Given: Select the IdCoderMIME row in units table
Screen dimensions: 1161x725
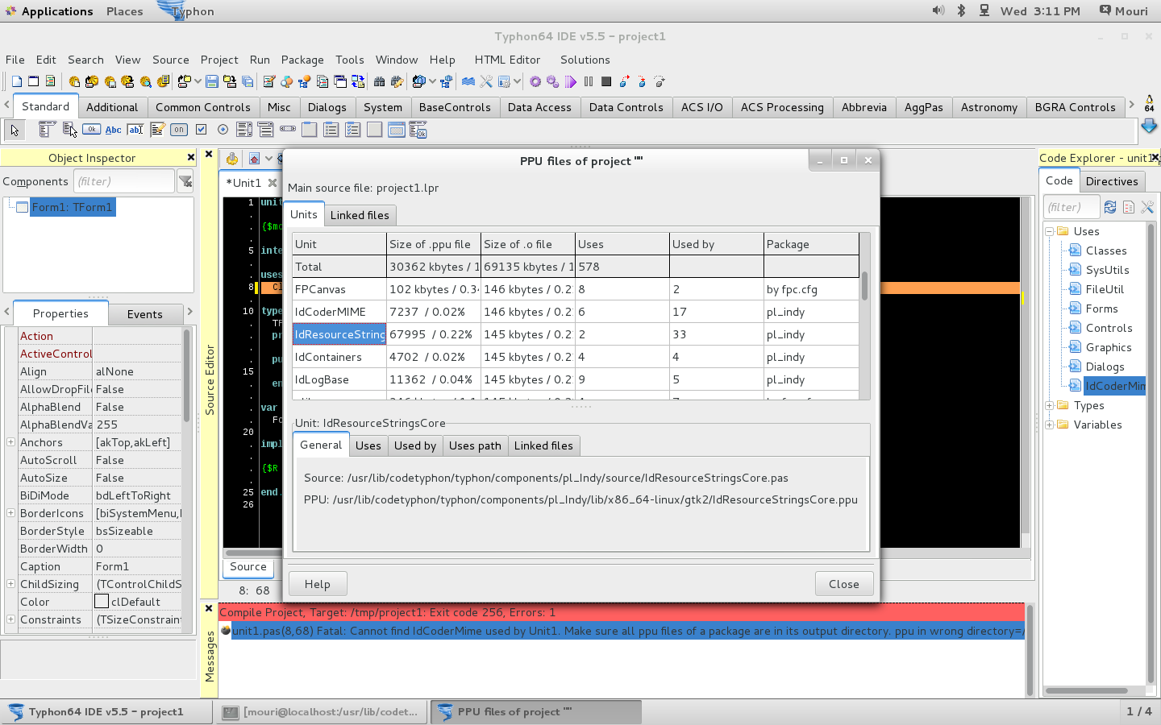Looking at the screenshot, I should [x=576, y=312].
